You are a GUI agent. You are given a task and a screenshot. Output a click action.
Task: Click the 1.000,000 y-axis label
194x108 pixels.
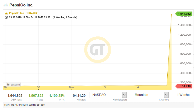[x=184, y=44]
